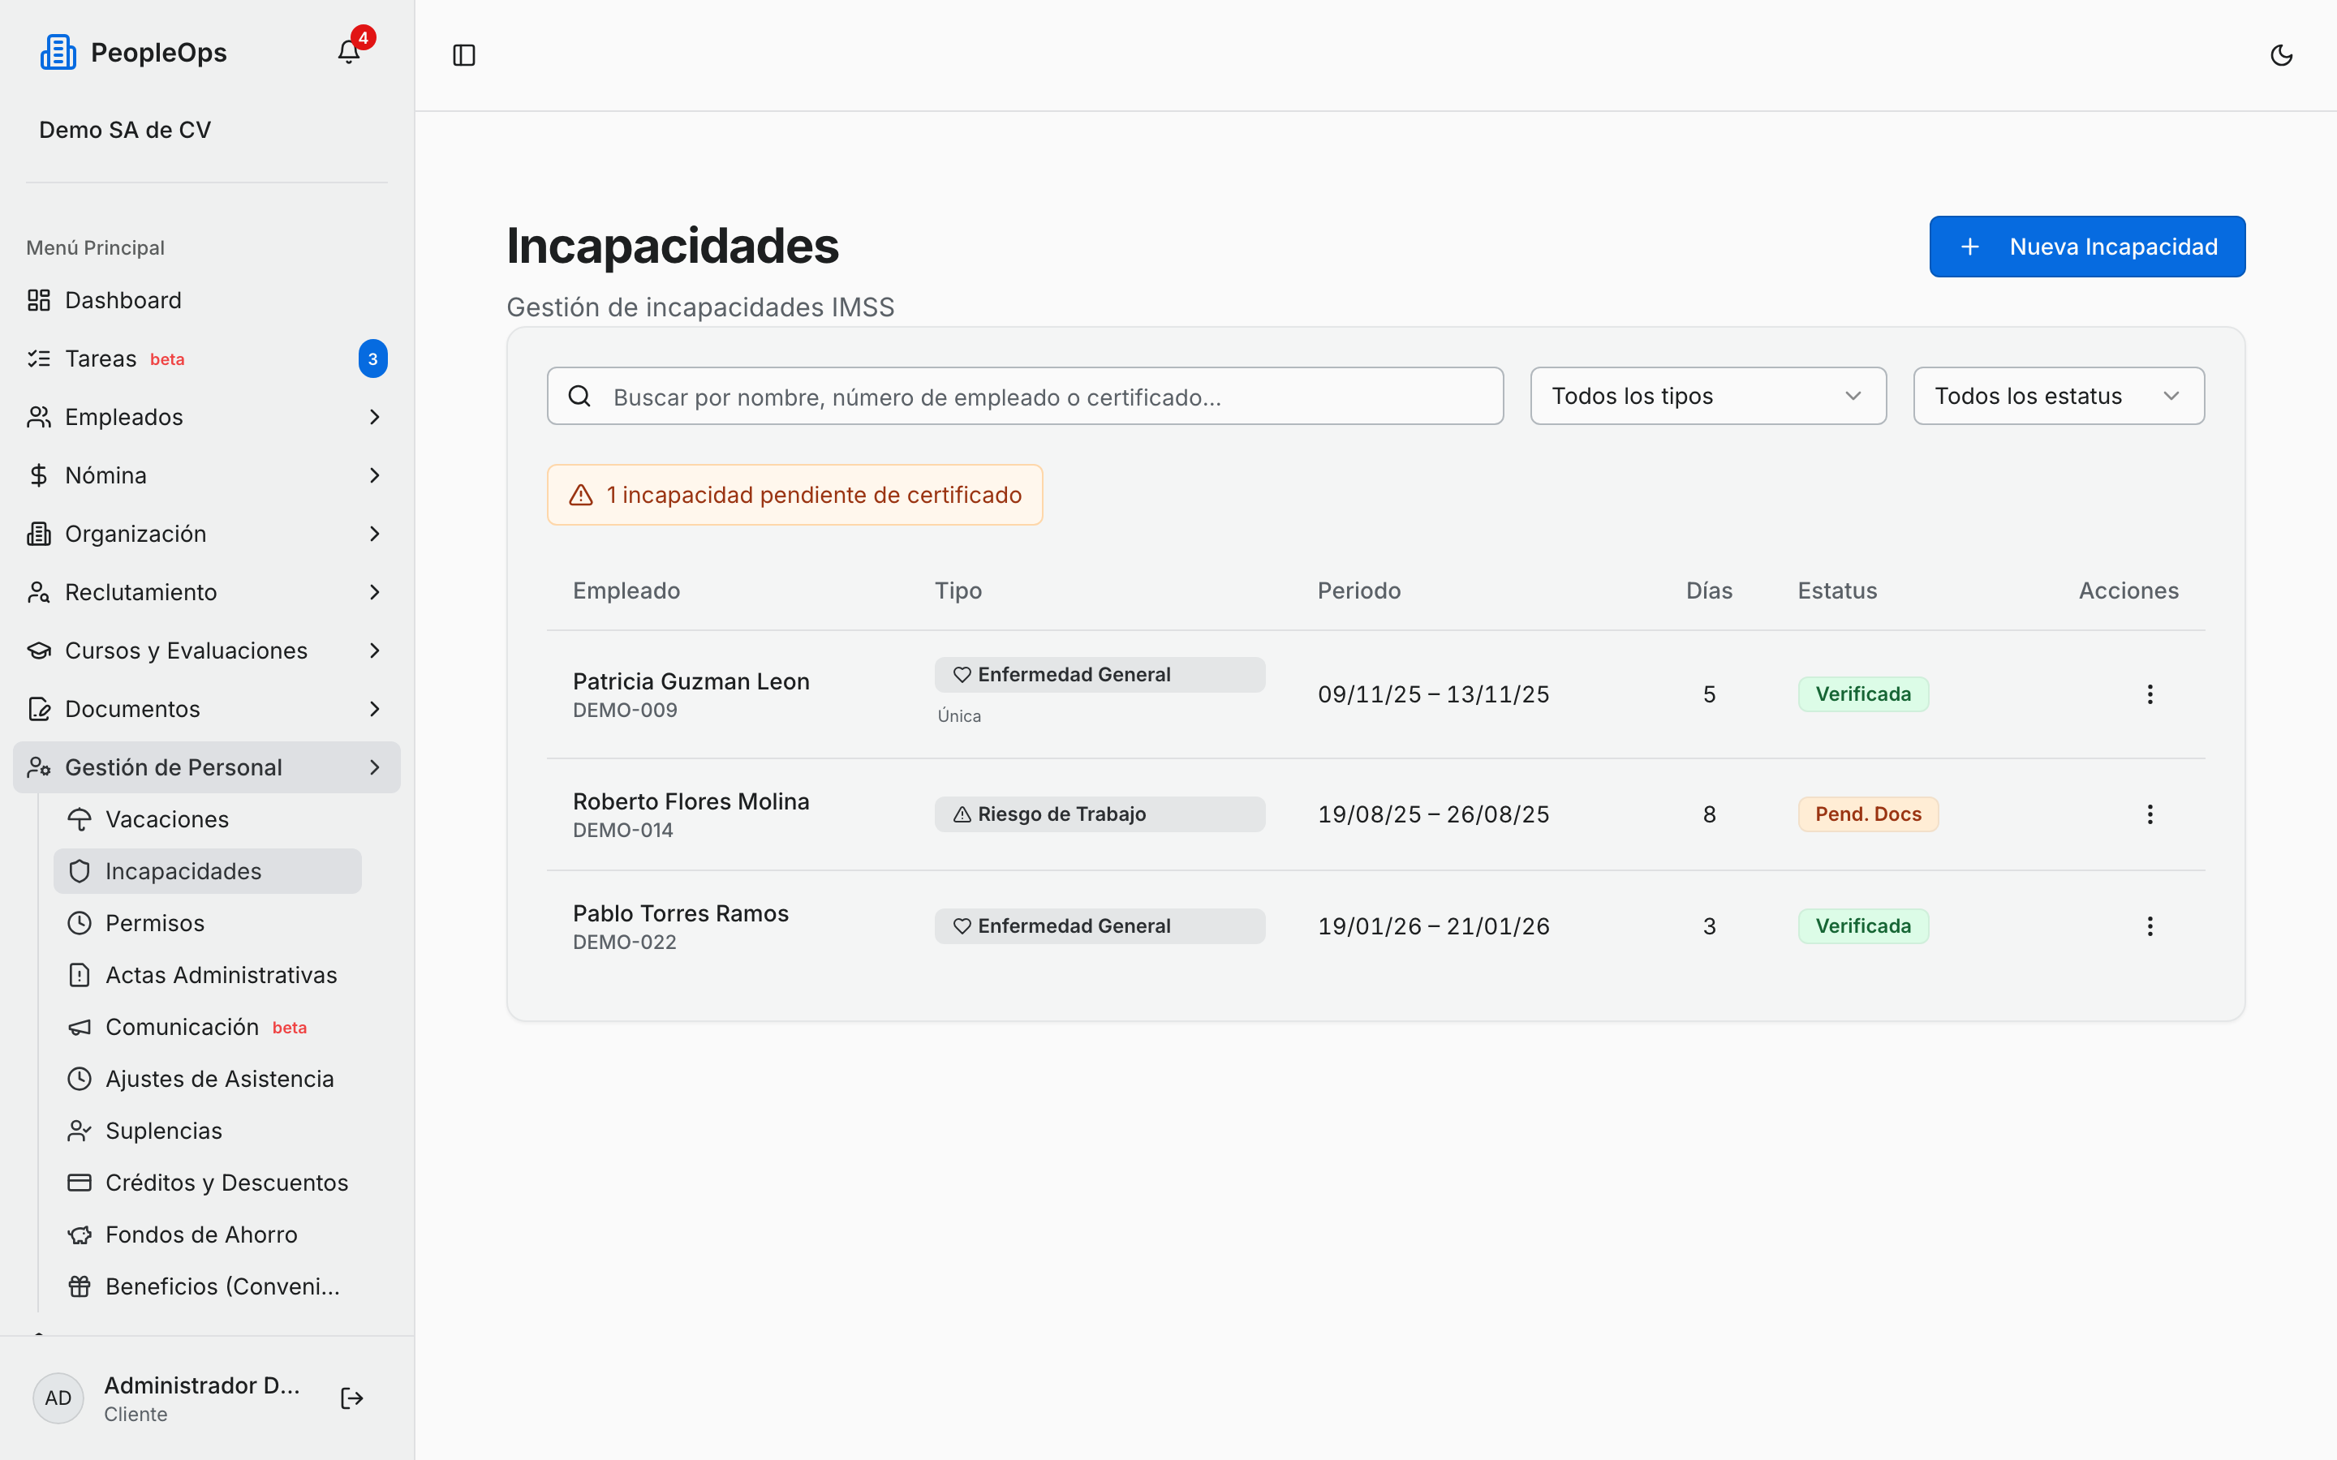The image size is (2337, 1460).
Task: Open the Todos los estatus dropdown
Action: click(x=2058, y=396)
